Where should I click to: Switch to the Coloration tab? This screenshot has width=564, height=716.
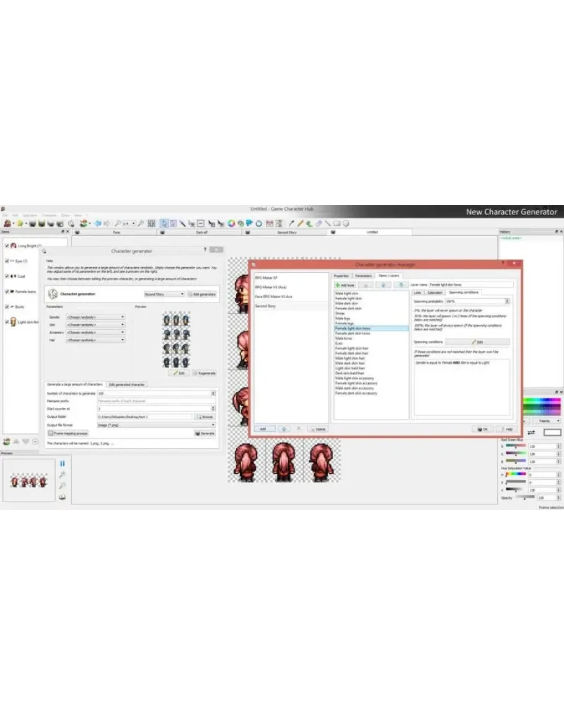coord(434,292)
